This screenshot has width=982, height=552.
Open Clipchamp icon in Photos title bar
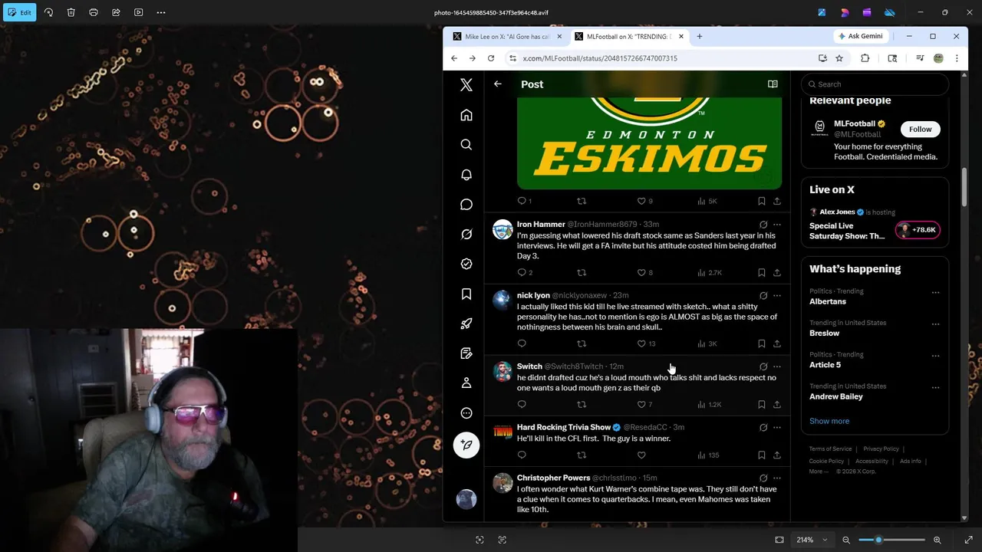(867, 12)
